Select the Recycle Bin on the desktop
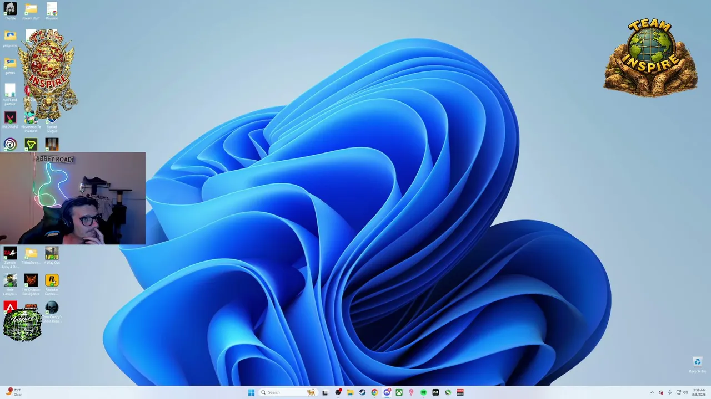The width and height of the screenshot is (711, 399). (698, 365)
